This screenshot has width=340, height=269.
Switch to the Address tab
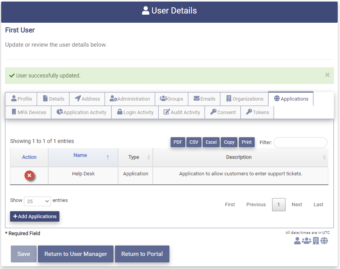click(x=87, y=99)
